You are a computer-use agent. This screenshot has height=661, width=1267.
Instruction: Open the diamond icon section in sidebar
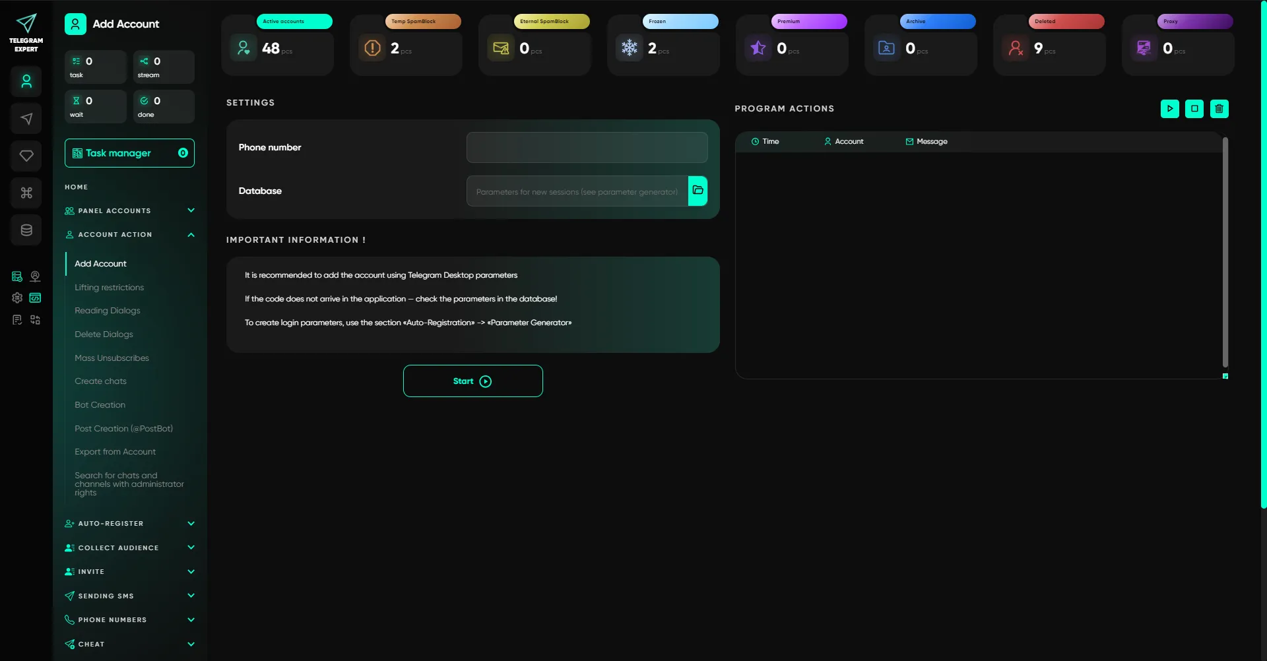[26, 156]
